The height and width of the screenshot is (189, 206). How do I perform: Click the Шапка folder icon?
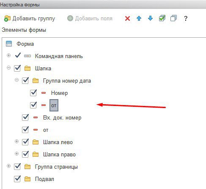point(27,68)
